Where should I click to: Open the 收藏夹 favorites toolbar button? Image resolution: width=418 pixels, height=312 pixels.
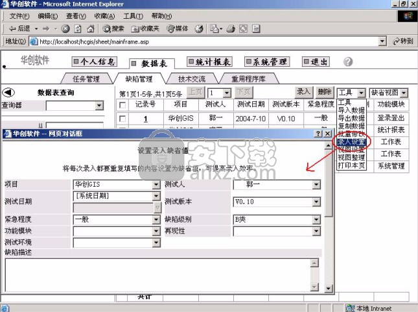pos(145,29)
